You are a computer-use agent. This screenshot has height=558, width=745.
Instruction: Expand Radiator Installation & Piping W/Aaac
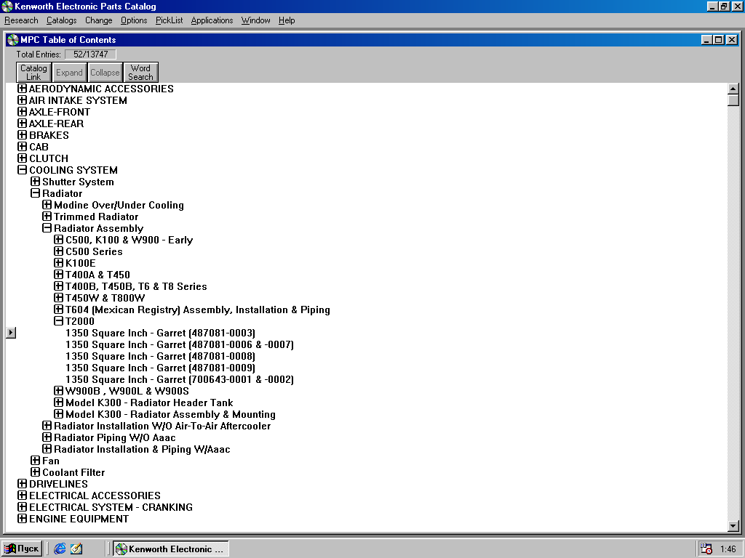[x=47, y=449]
